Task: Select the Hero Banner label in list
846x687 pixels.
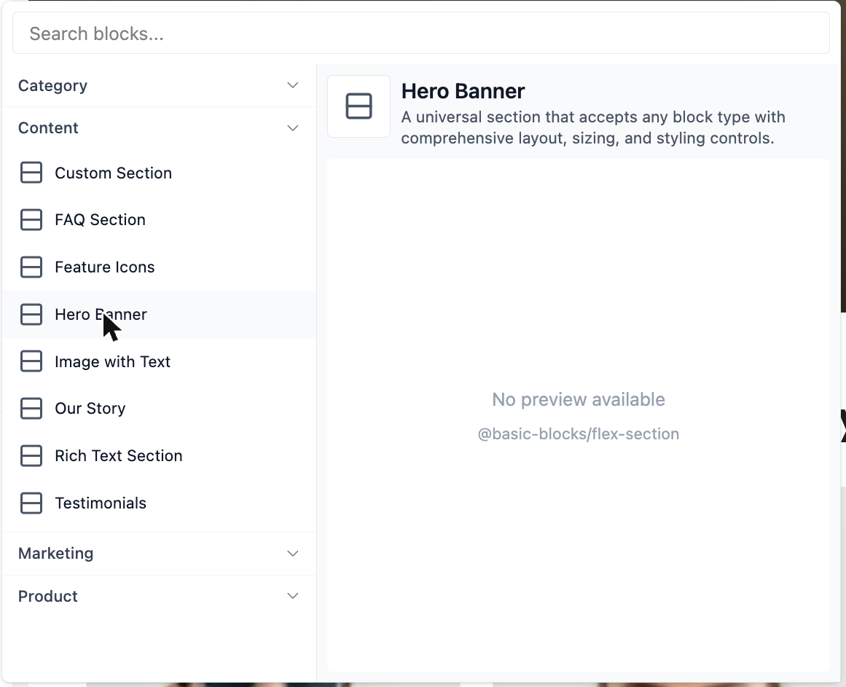Action: 101,315
